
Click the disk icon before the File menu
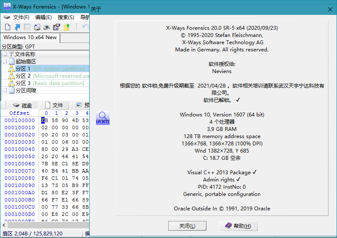(7, 17)
